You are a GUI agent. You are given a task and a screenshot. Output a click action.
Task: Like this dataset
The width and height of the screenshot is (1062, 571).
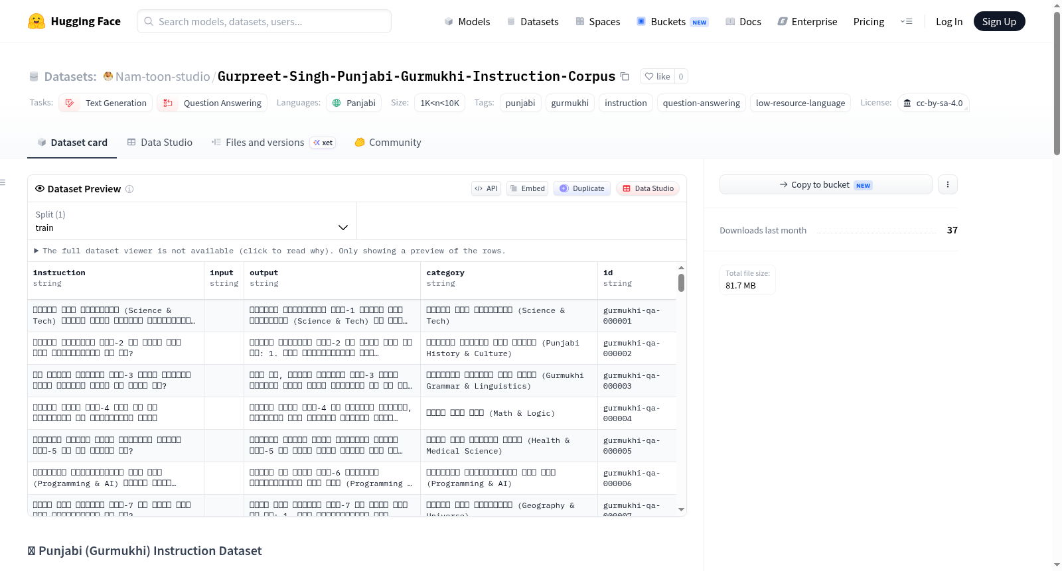click(x=657, y=76)
